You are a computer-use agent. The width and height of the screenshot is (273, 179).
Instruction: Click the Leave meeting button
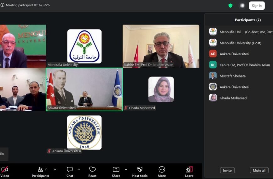pos(189,172)
